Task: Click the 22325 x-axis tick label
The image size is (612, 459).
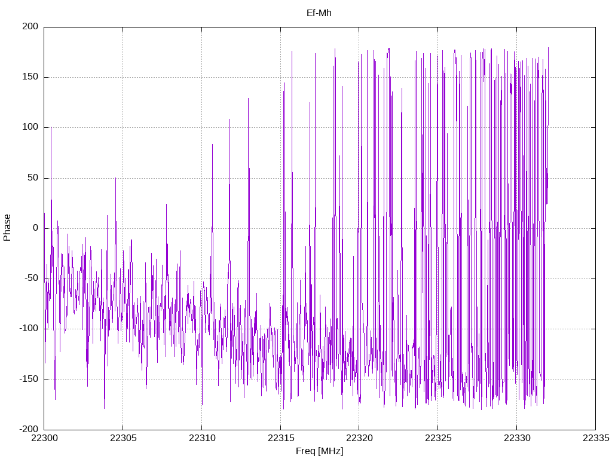Action: pyautogui.click(x=438, y=438)
